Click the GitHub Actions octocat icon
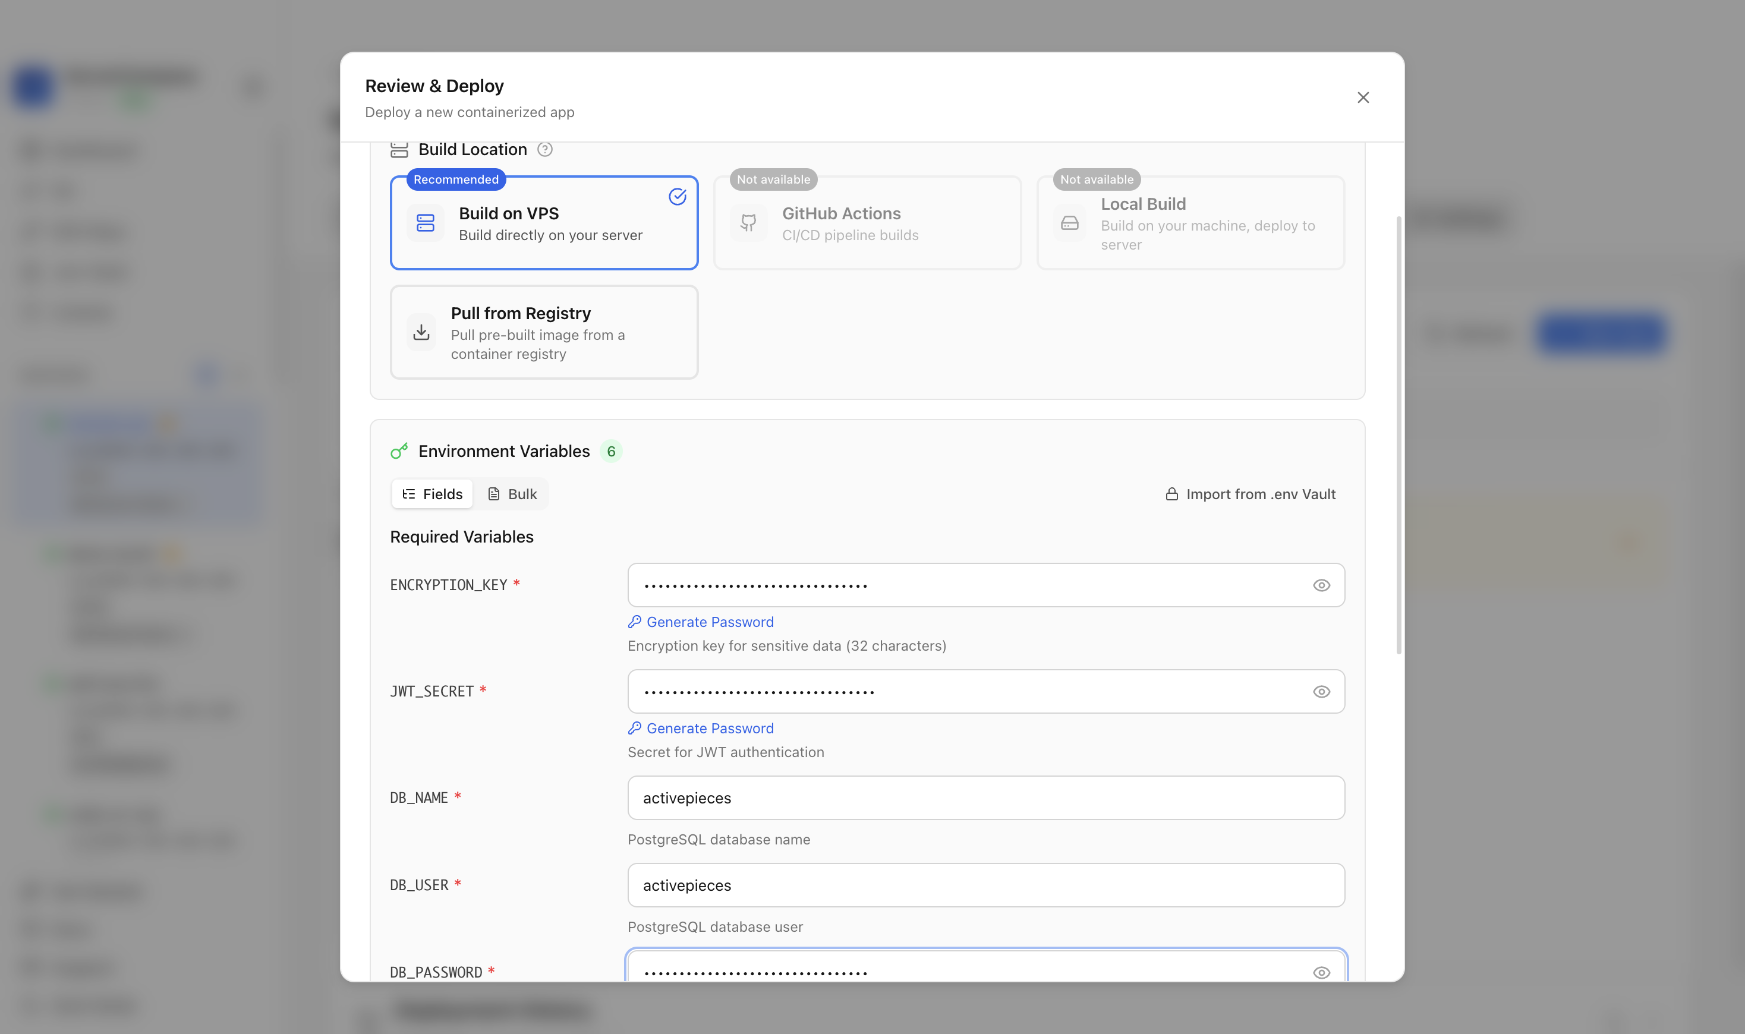The height and width of the screenshot is (1034, 1745). [x=748, y=223]
